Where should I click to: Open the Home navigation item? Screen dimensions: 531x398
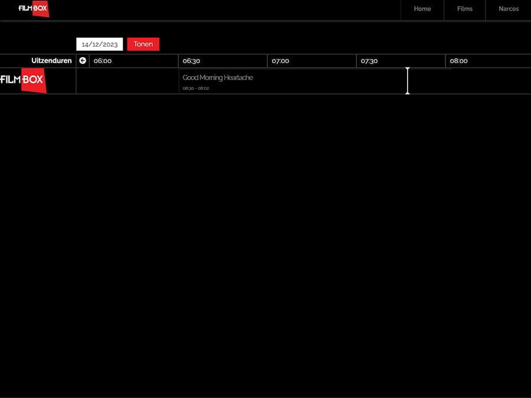pyautogui.click(x=422, y=9)
